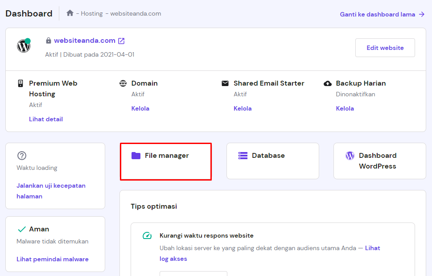The width and height of the screenshot is (432, 276).
Task: Open Ganti ke dashboard lama
Action: pos(379,14)
